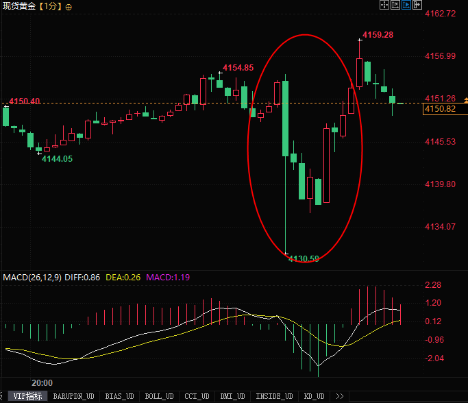The height and width of the screenshot is (403, 468).
Task: Click the 4162.72 axis value
Action: [440, 14]
